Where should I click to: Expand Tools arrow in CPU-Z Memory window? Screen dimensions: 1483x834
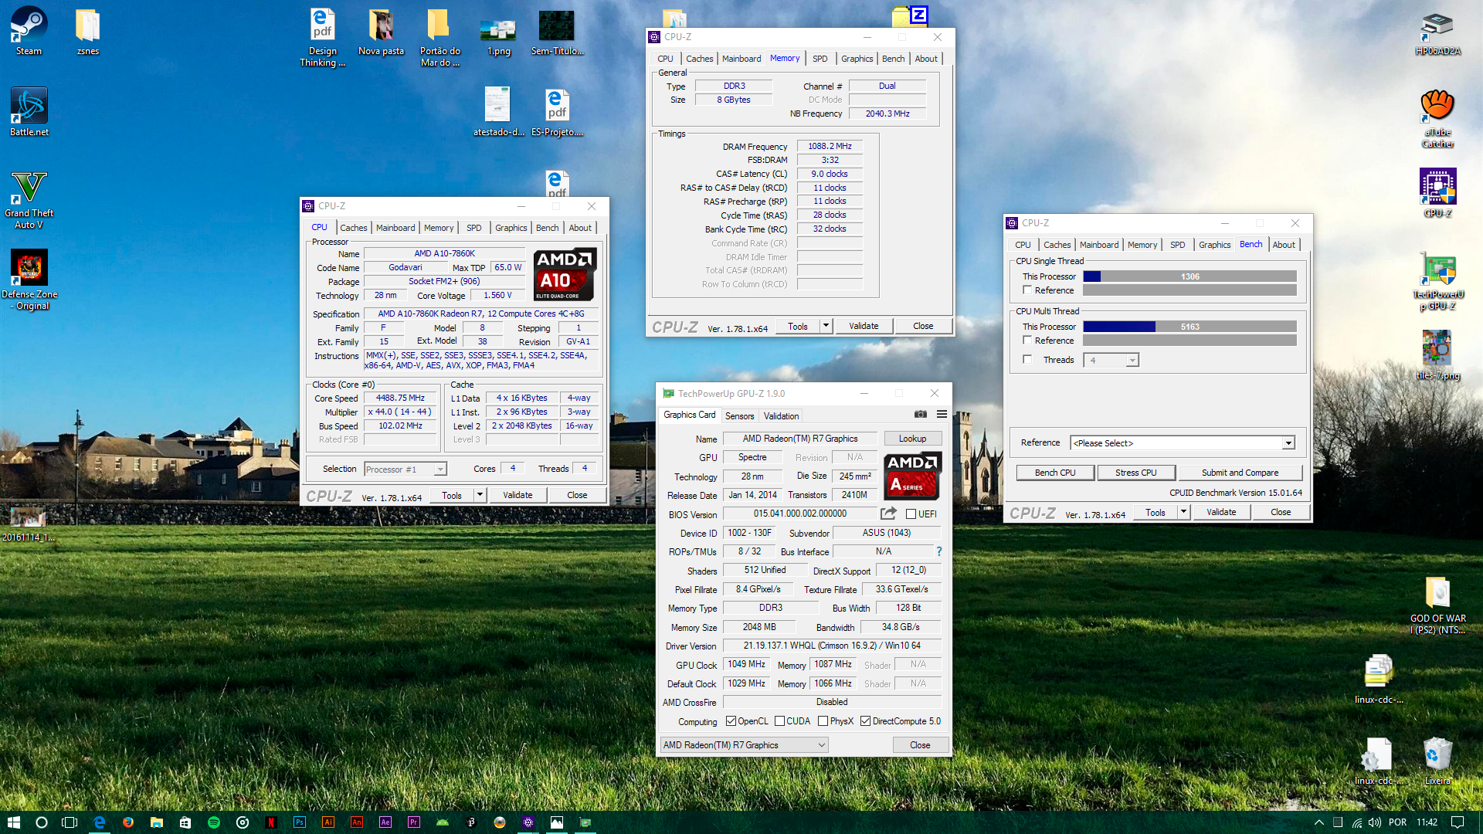pyautogui.click(x=826, y=326)
